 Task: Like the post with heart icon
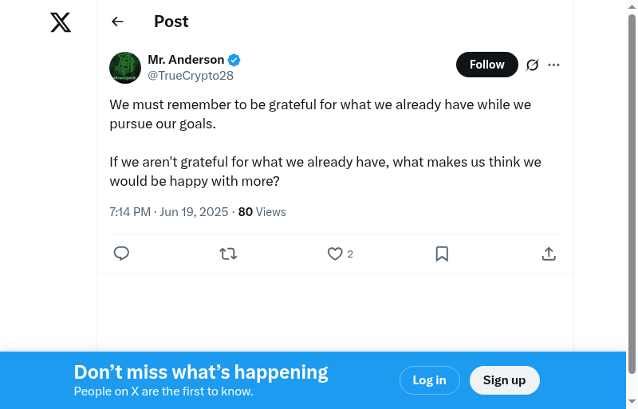[335, 254]
